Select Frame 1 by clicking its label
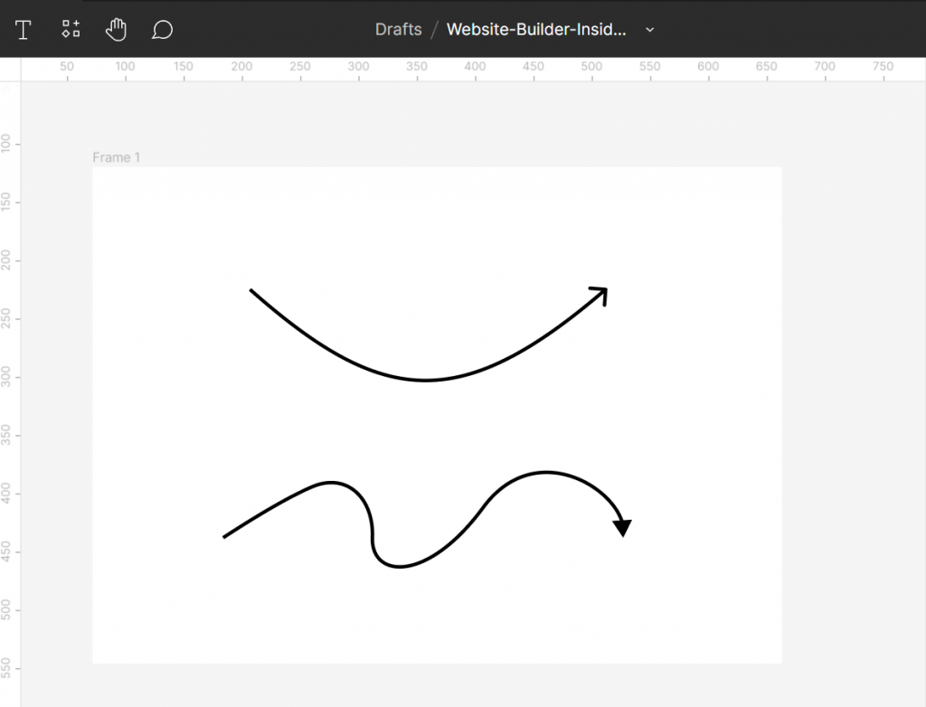 click(116, 156)
